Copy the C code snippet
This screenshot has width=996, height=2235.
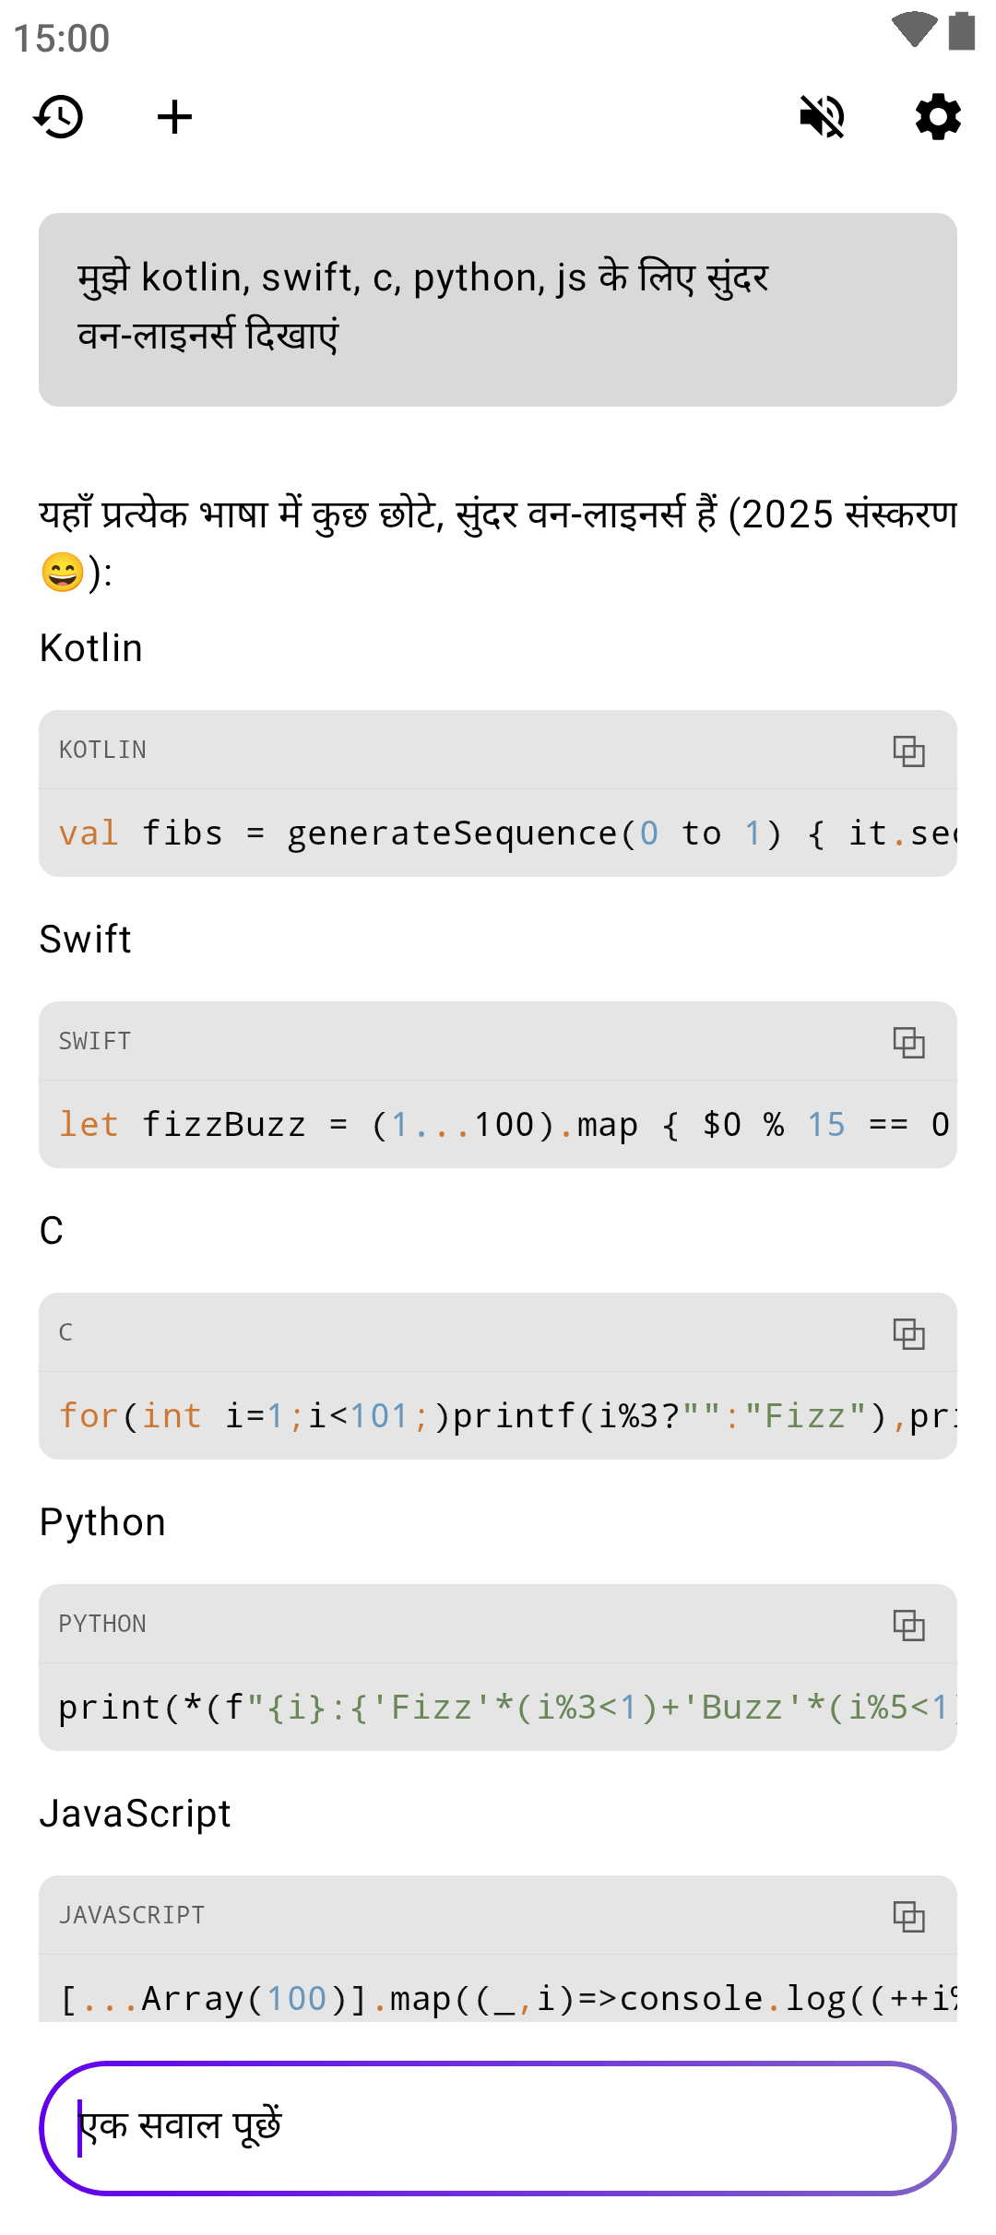[x=908, y=1333]
